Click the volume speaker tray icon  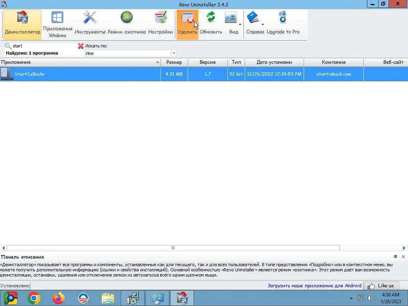pos(370,298)
